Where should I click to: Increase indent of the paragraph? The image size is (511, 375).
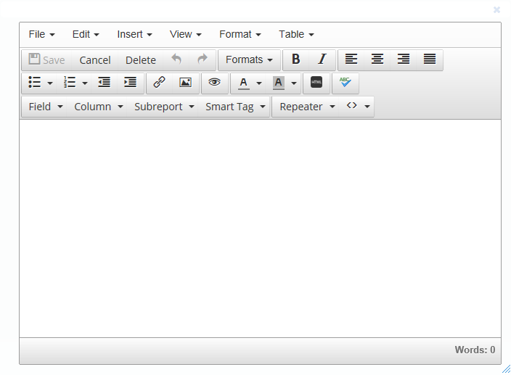click(131, 83)
